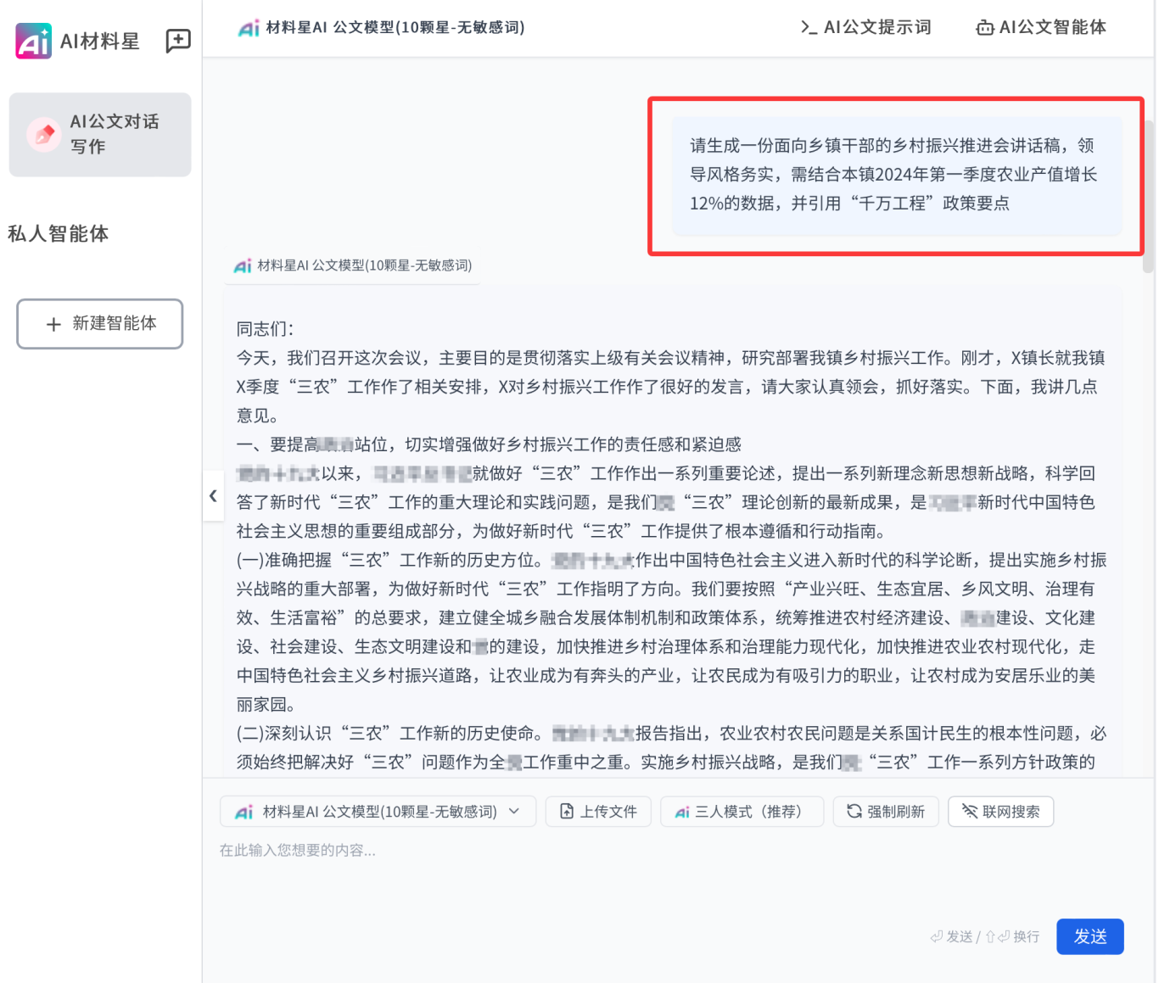Enable 三人模式（推荐）
The width and height of the screenshot is (1159, 983).
point(742,812)
